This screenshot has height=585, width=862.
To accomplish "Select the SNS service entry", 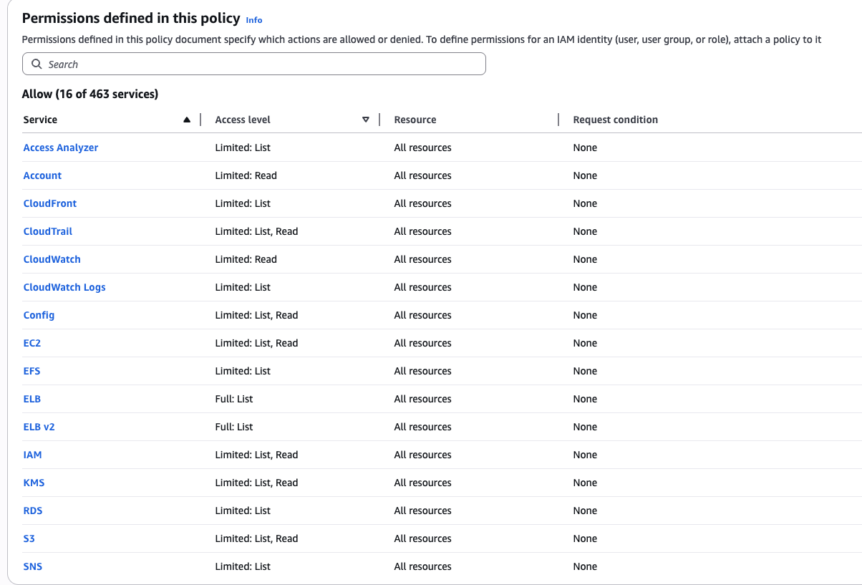I will 32,566.
